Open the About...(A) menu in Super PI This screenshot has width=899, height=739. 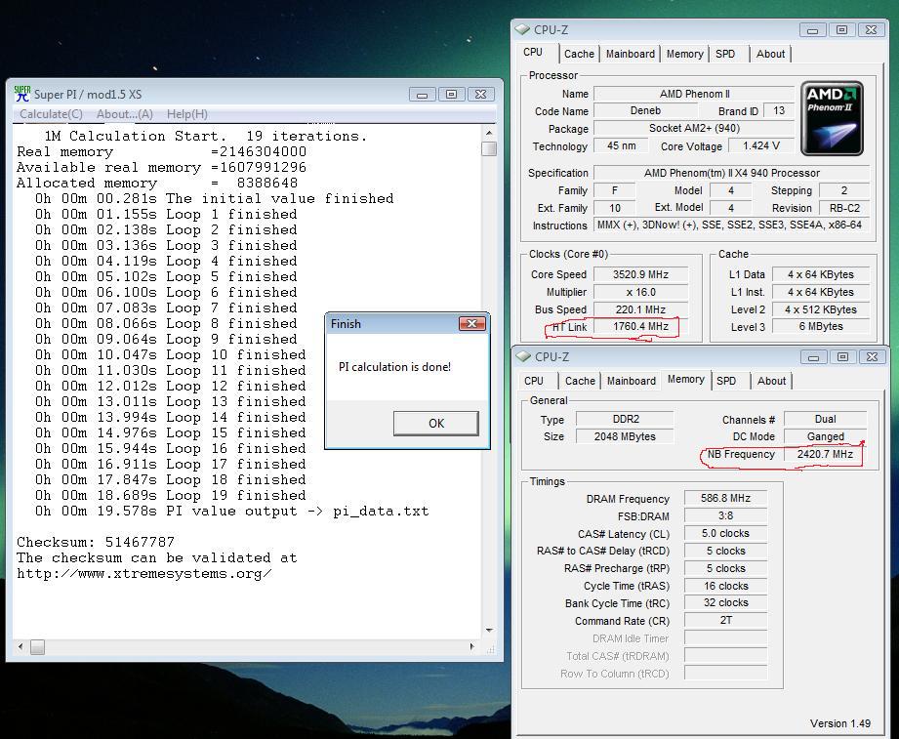pyautogui.click(x=124, y=114)
